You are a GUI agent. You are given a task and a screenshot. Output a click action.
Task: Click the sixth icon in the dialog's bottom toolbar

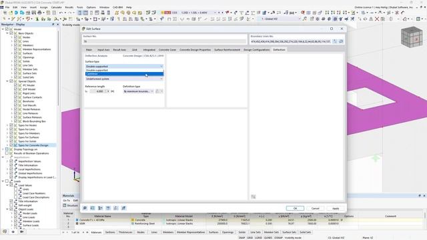[x=123, y=208]
